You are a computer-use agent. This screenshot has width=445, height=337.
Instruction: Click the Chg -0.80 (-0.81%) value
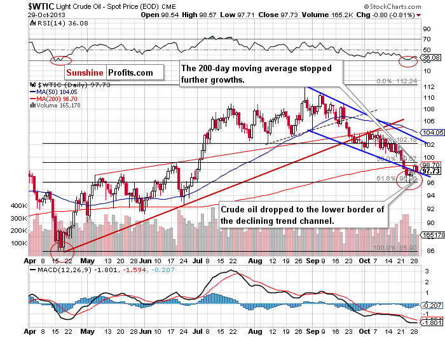point(385,15)
